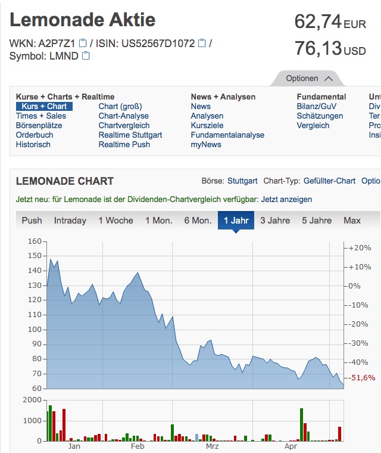Go to Börsenplätze page
Screen dimensions: 381x453
(x=39, y=126)
